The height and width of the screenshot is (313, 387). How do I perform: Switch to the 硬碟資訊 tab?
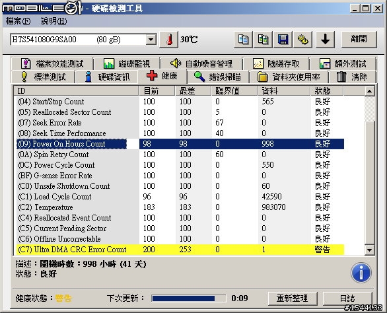(x=107, y=77)
